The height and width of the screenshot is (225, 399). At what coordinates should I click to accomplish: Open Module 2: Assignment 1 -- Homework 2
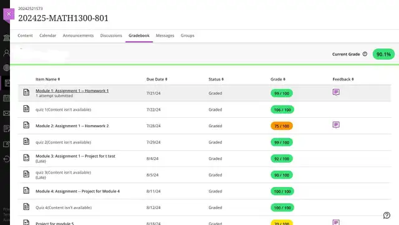click(72, 126)
